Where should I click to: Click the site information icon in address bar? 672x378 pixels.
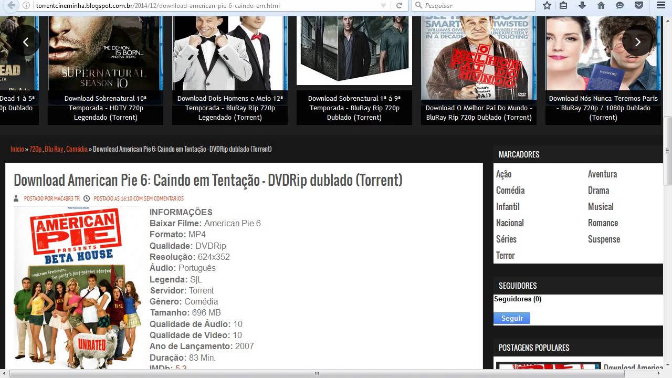(x=26, y=5)
